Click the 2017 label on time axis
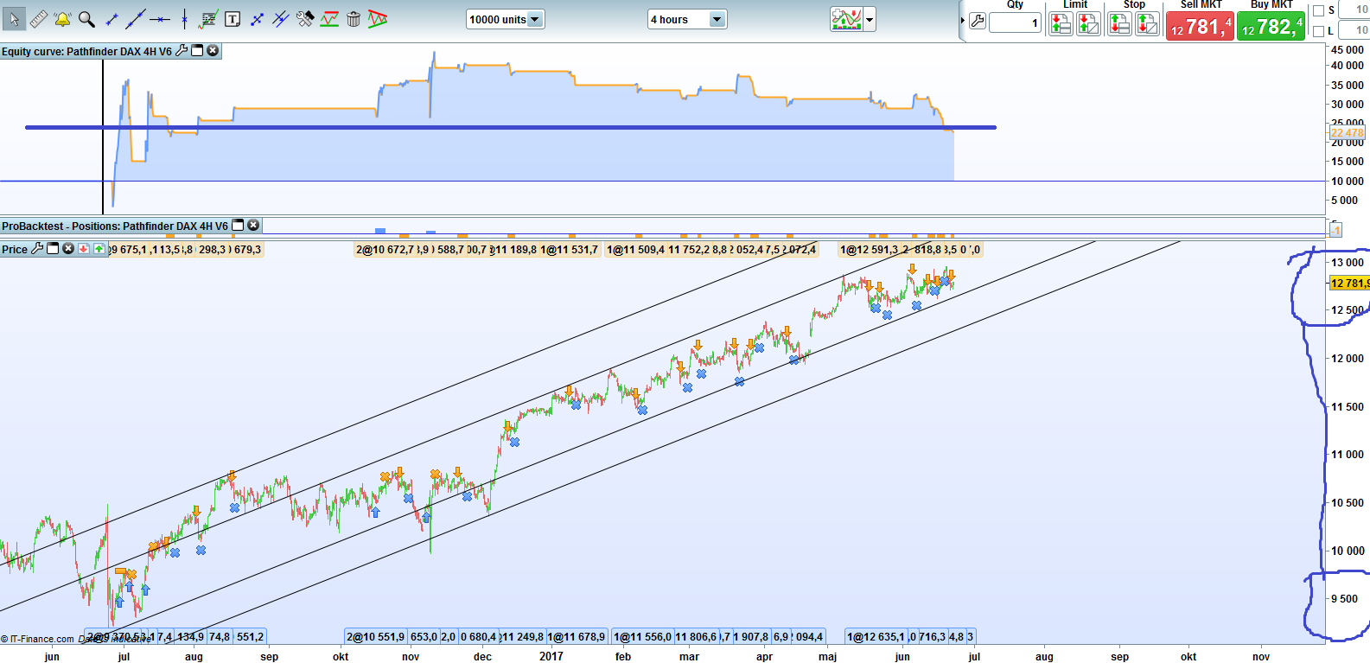 tap(551, 656)
